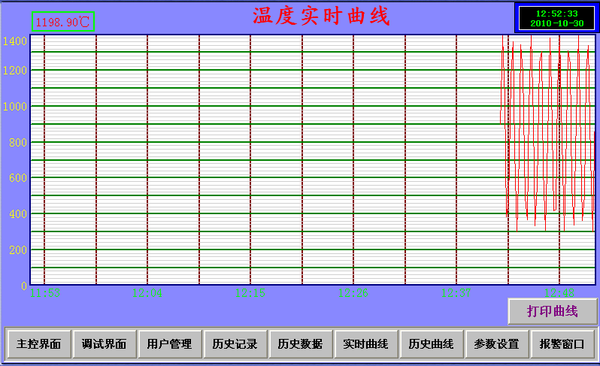The image size is (600, 366).
Task: Click the 600 Y-axis label
Action: [18, 178]
